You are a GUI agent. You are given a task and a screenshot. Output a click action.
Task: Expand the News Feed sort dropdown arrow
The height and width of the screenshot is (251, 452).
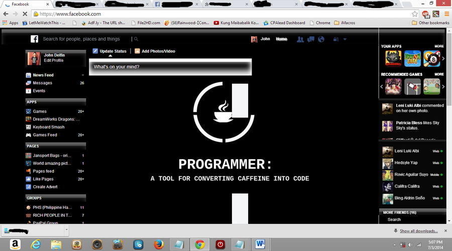point(83,75)
